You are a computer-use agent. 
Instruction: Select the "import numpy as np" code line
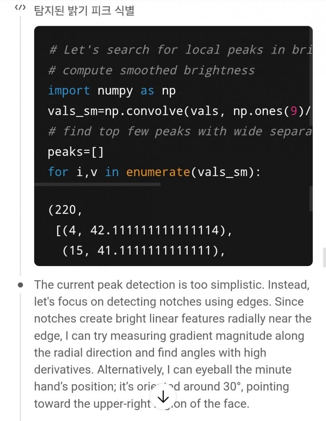[x=112, y=91]
